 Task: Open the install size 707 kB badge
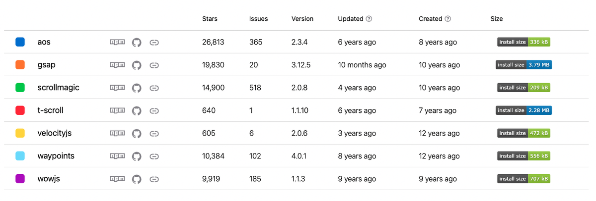[x=524, y=179]
